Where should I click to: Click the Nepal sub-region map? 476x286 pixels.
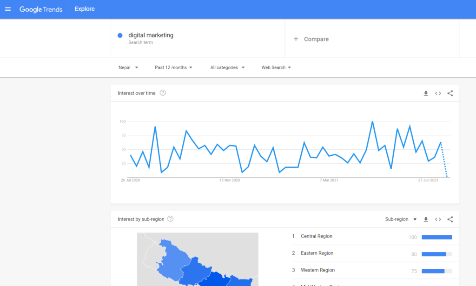click(198, 259)
